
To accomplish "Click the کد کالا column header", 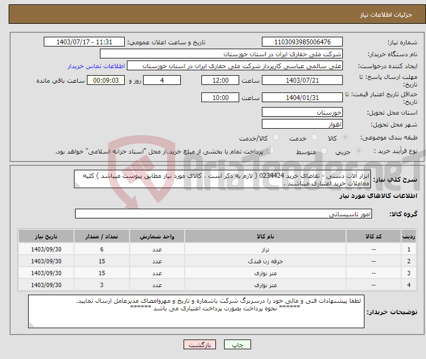I will (374, 236).
